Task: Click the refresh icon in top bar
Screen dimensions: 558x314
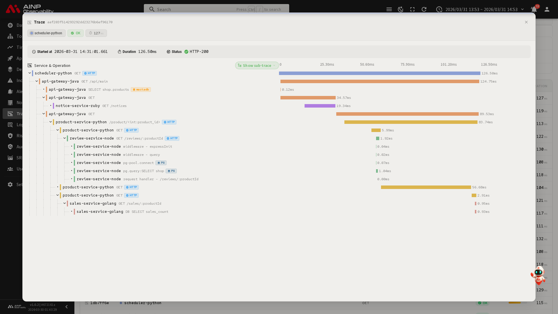Action: [424, 9]
